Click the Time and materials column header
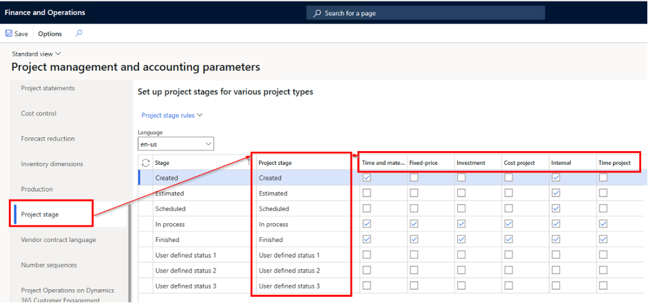Viewport: 648px width, 303px height. tap(383, 163)
